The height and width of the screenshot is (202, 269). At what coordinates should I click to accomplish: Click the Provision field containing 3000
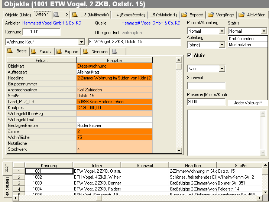(206, 102)
